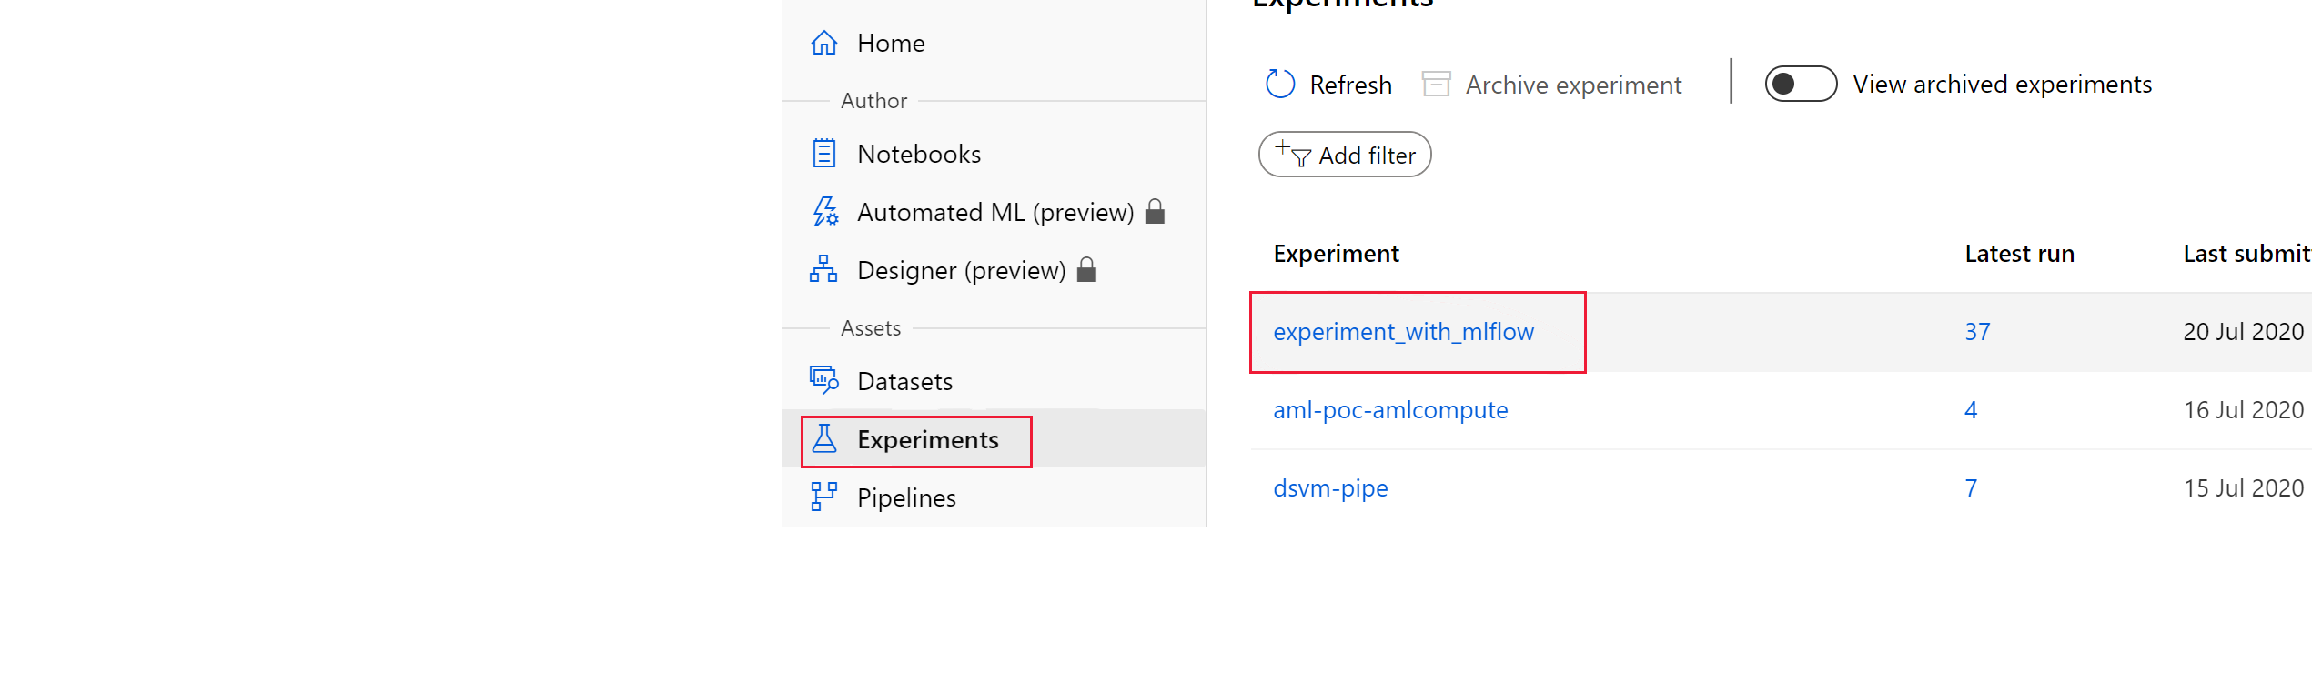Open the aml-poc-amlcompute experiment
The height and width of the screenshot is (693, 2312).
pyautogui.click(x=1390, y=410)
